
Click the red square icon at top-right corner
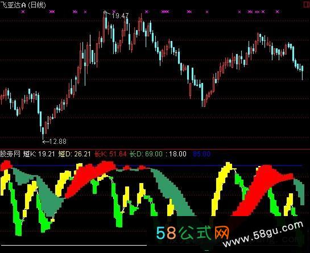pyautogui.click(x=307, y=4)
